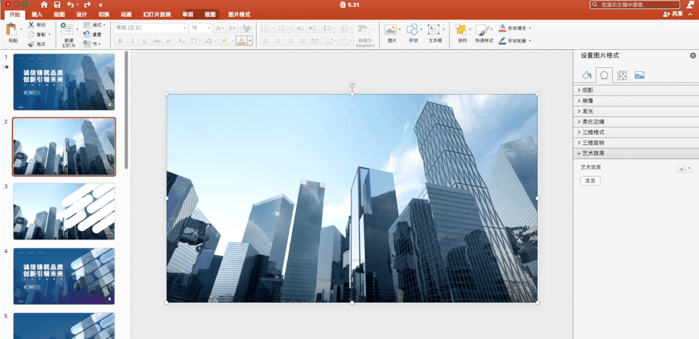The width and height of the screenshot is (699, 339).
Task: Open the Picture pane icon
Action: click(x=639, y=75)
